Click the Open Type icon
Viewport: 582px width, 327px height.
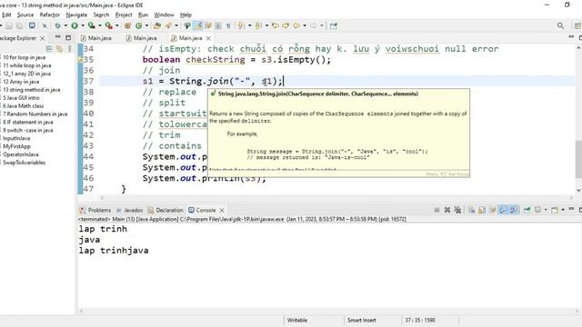[157, 25]
